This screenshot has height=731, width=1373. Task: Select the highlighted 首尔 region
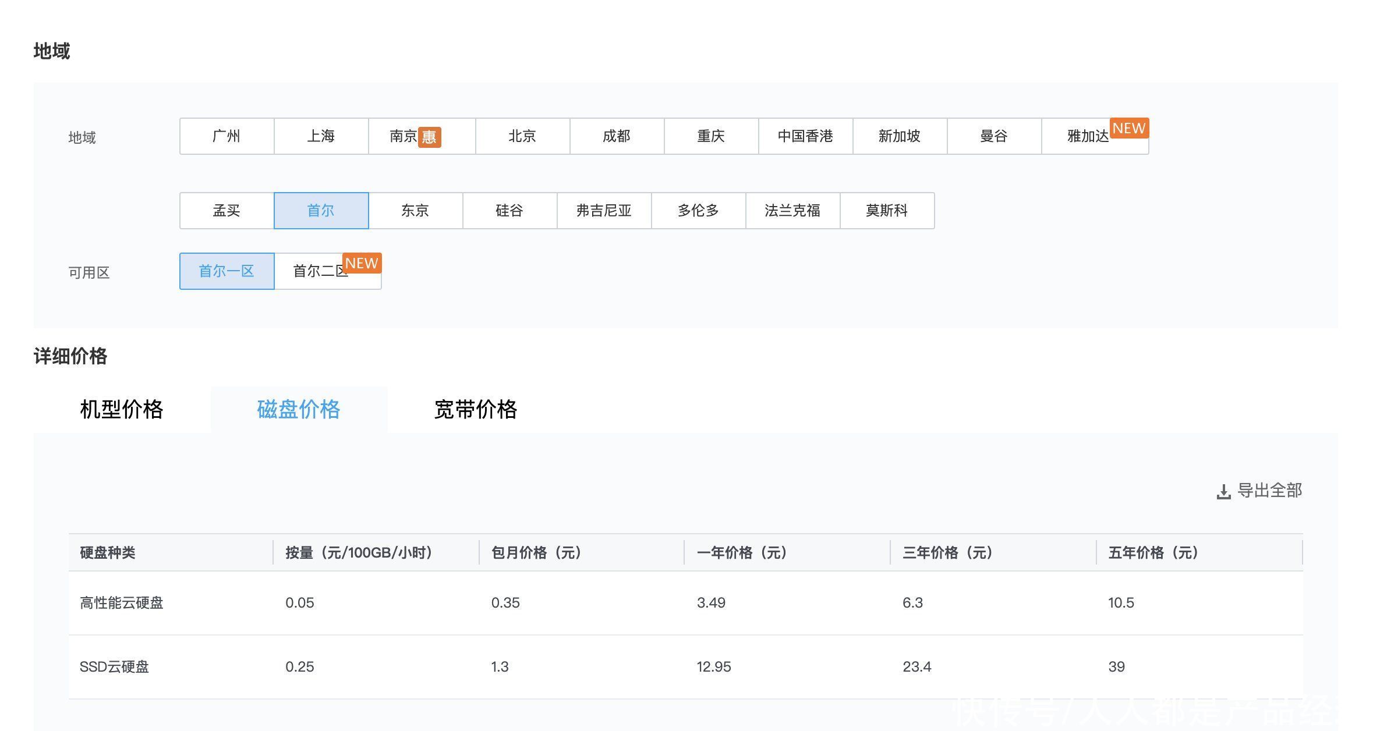pyautogui.click(x=321, y=211)
